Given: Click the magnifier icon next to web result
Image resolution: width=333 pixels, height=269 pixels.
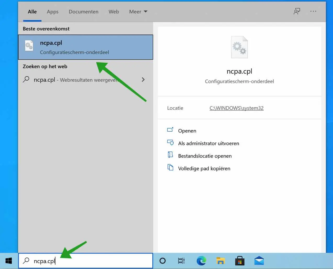Looking at the screenshot, I should tap(26, 79).
